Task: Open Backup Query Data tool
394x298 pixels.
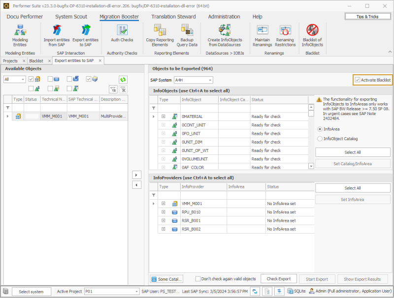Action: (x=187, y=35)
